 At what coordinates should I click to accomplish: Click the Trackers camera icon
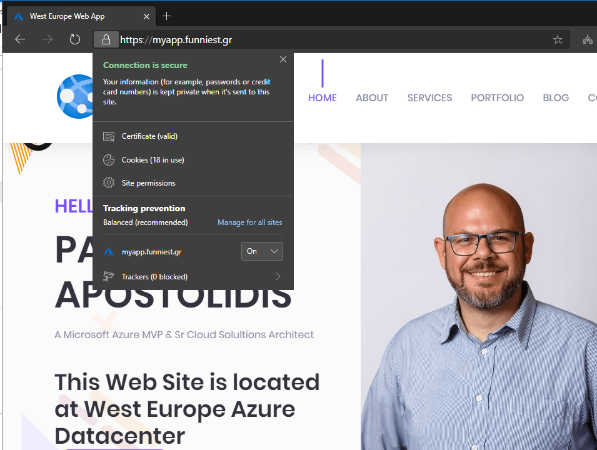click(109, 276)
